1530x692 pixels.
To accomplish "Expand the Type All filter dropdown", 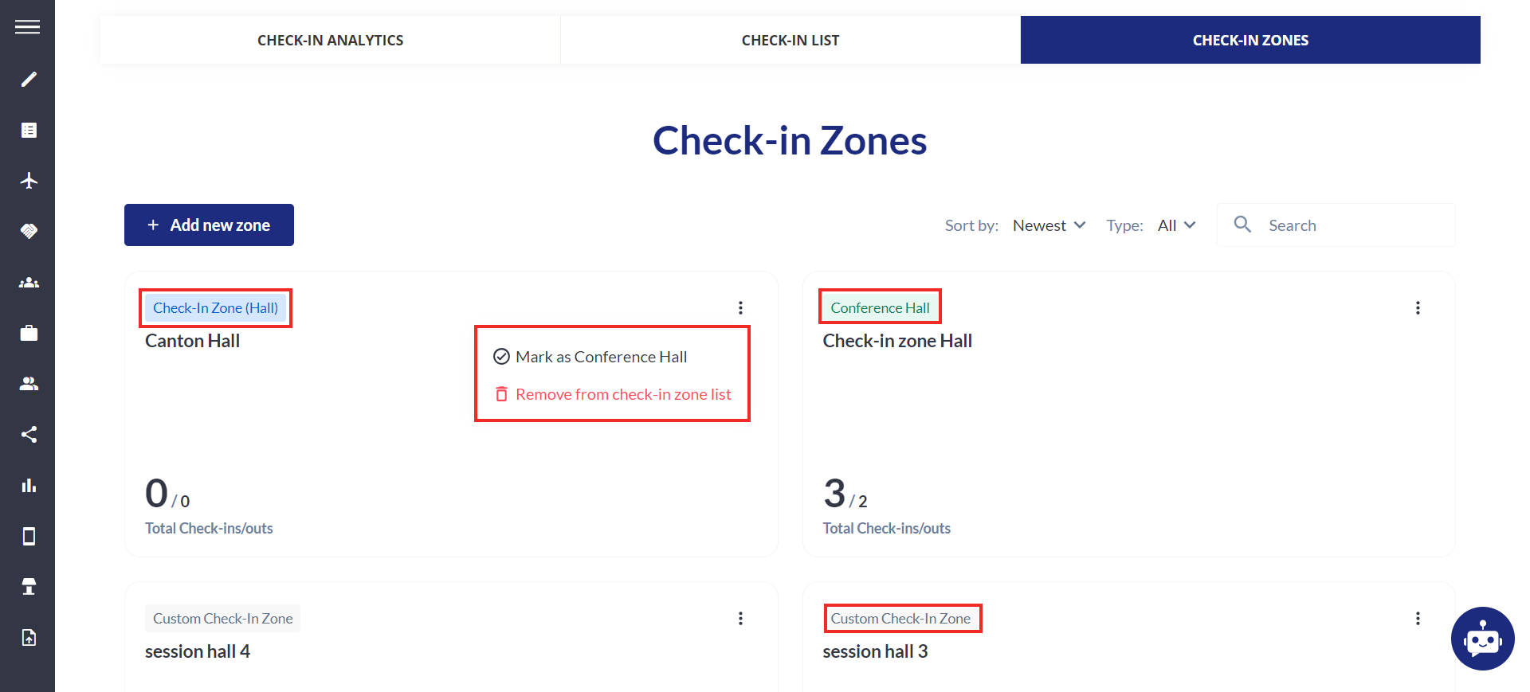I will point(1176,225).
